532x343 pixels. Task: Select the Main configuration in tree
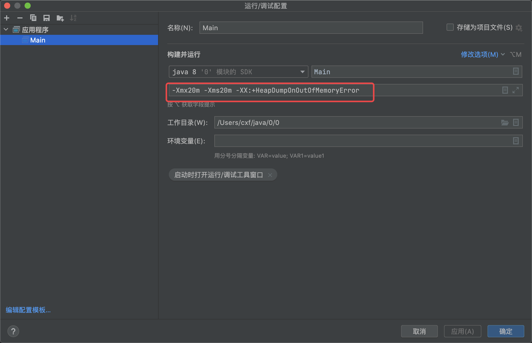(79, 40)
